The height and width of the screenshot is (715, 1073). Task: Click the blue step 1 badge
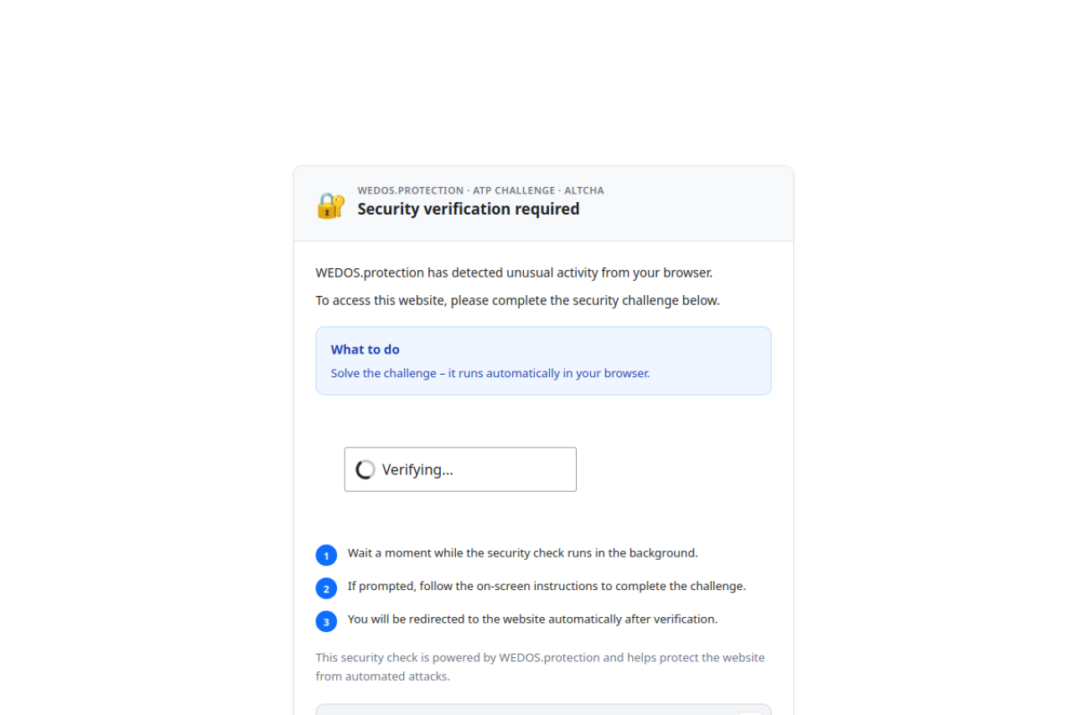pos(326,556)
